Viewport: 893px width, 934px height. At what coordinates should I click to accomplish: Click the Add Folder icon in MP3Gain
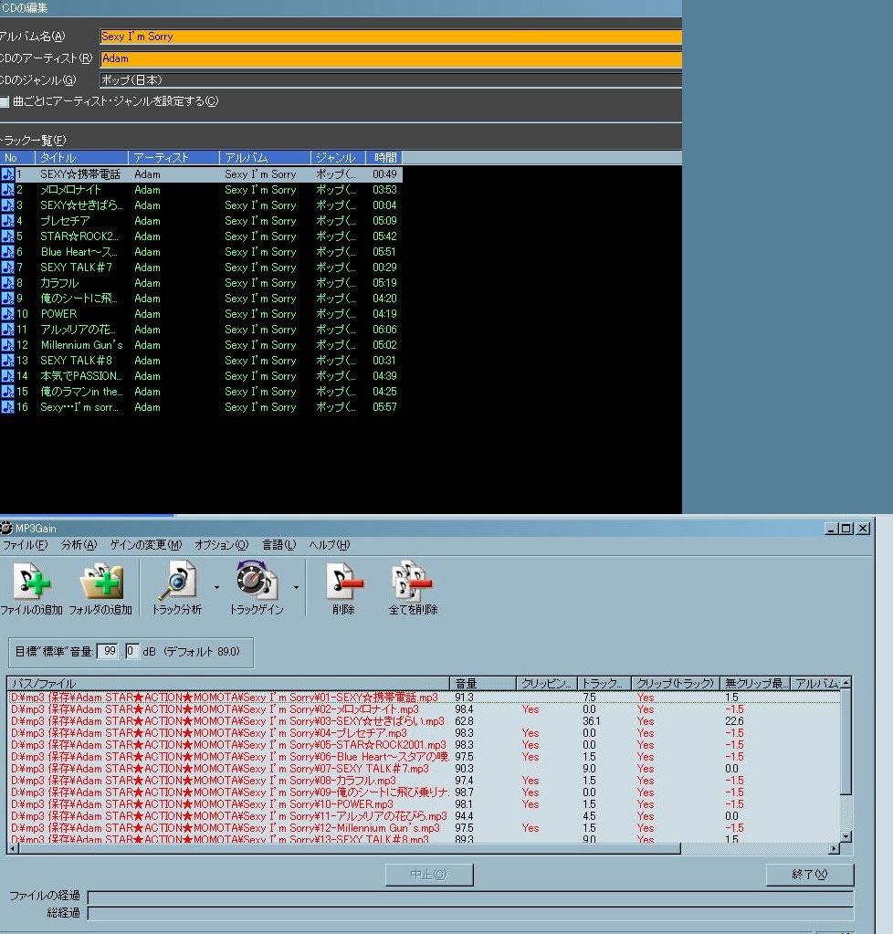point(101,581)
